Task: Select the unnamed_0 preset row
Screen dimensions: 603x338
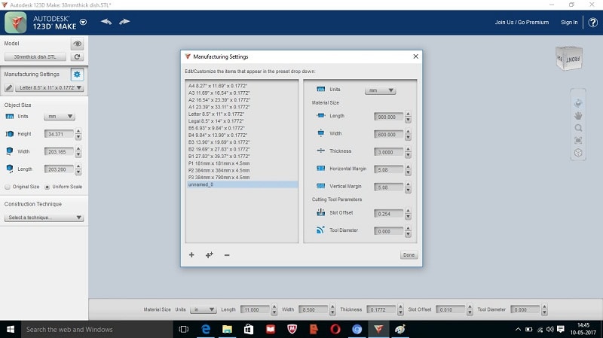Action: point(241,184)
